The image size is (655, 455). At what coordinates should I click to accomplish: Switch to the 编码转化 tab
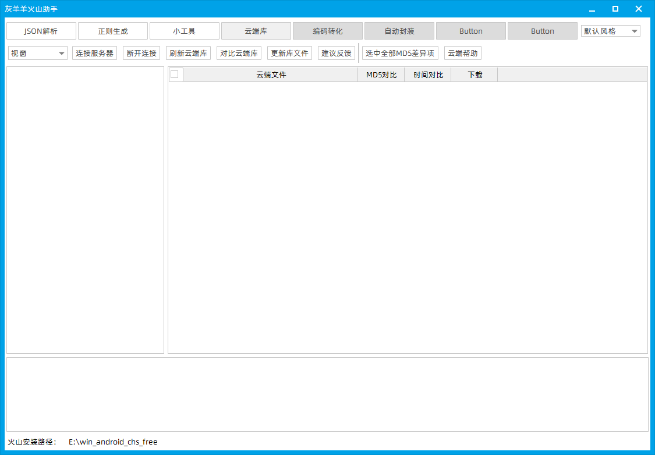(x=327, y=31)
